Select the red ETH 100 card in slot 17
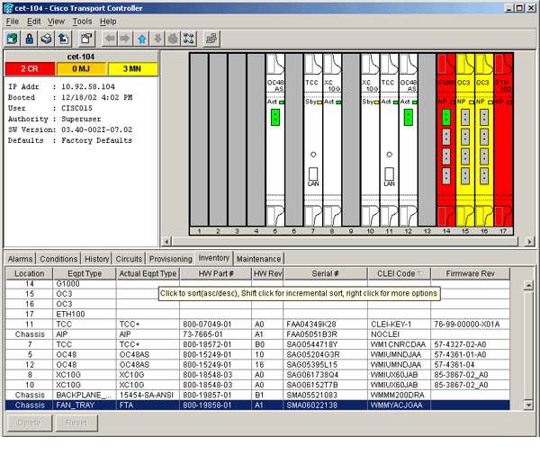 click(x=503, y=139)
